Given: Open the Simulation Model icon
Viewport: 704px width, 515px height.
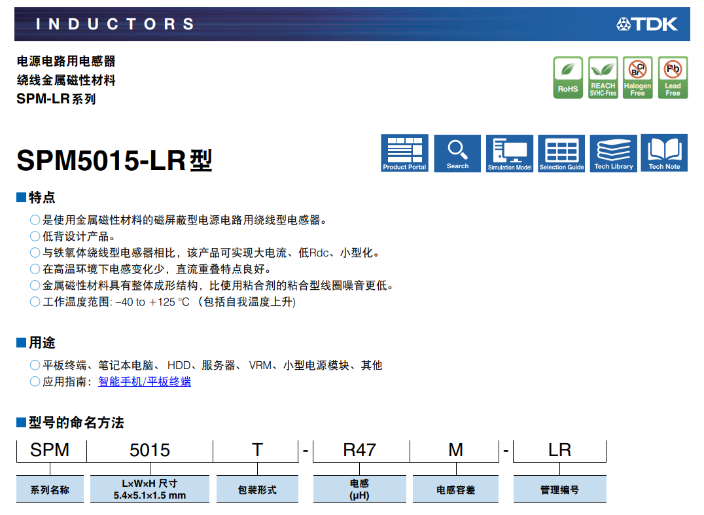Looking at the screenshot, I should (x=510, y=153).
